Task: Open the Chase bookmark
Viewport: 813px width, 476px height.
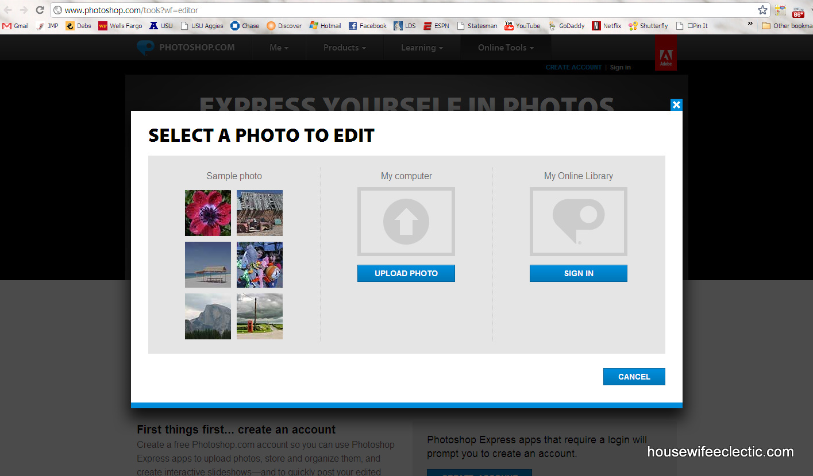Action: tap(245, 26)
